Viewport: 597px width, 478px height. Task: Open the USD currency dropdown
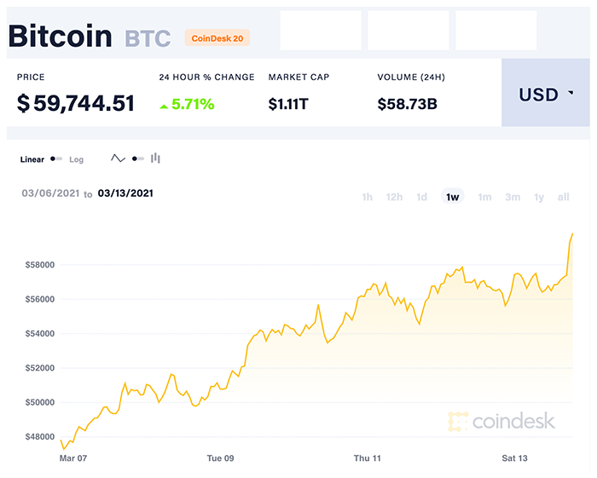pos(546,95)
